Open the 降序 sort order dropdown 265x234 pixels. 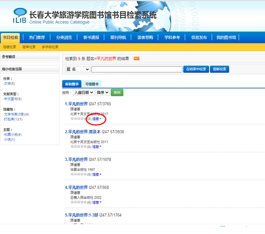[x=105, y=93]
